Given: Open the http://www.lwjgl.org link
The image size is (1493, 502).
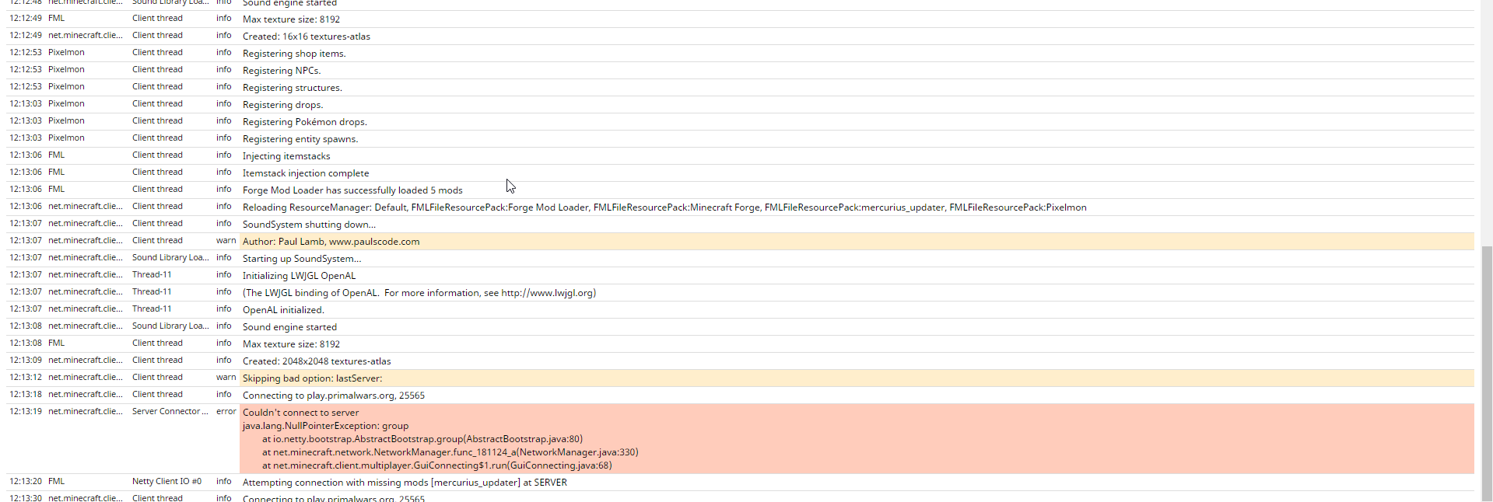Looking at the screenshot, I should click(547, 293).
